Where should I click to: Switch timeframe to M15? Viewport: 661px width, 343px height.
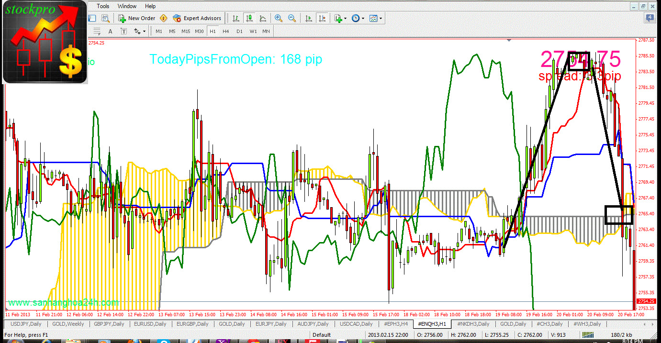coord(186,32)
